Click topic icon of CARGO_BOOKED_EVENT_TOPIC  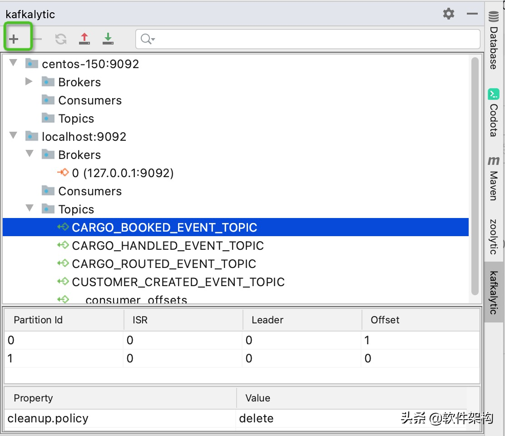coord(63,227)
